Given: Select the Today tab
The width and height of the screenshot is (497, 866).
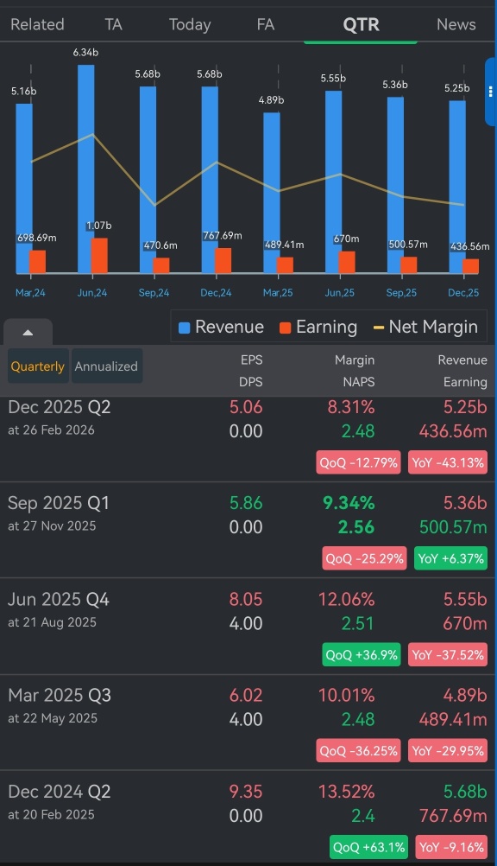Looking at the screenshot, I should [x=190, y=24].
